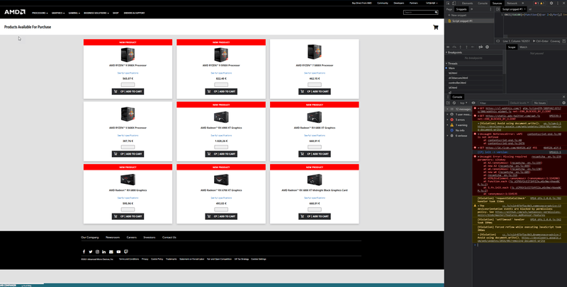567x287 pixels.
Task: Click No Issues button in console
Action: (x=540, y=102)
